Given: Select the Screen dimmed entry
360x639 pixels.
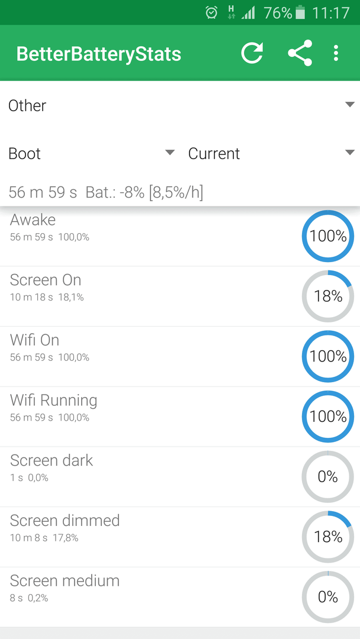Looking at the screenshot, I should pos(180,537).
